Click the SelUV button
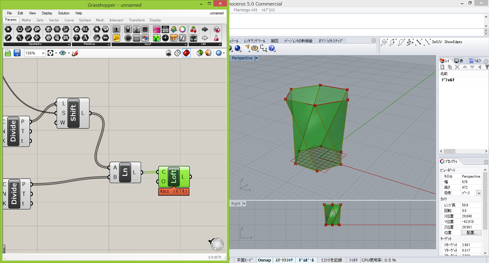489x263 pixels. (x=437, y=42)
